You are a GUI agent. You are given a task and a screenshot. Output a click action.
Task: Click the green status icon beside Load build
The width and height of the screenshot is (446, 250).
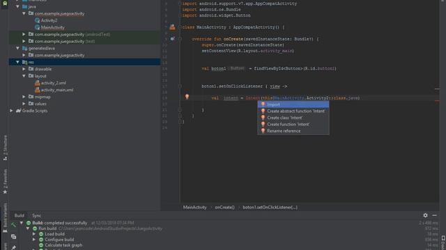[x=41, y=234]
